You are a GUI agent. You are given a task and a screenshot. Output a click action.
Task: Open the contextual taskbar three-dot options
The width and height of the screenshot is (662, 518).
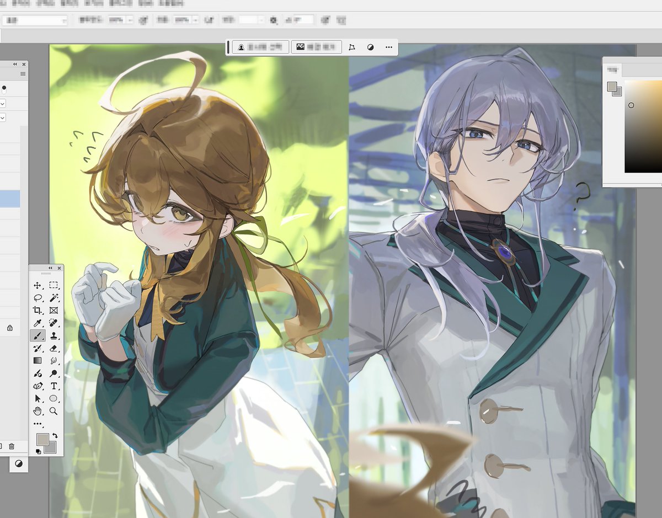point(389,47)
